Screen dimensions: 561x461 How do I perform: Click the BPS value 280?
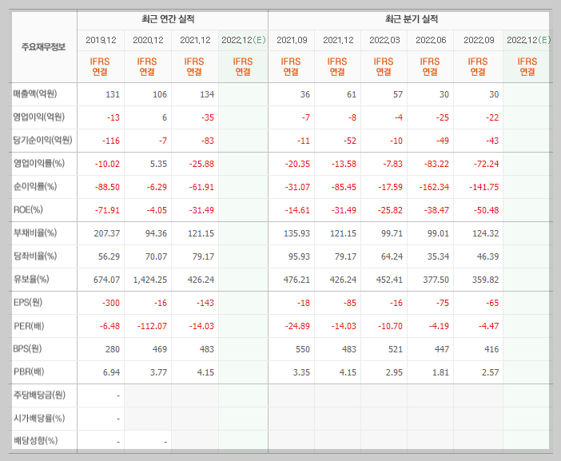[x=113, y=349]
